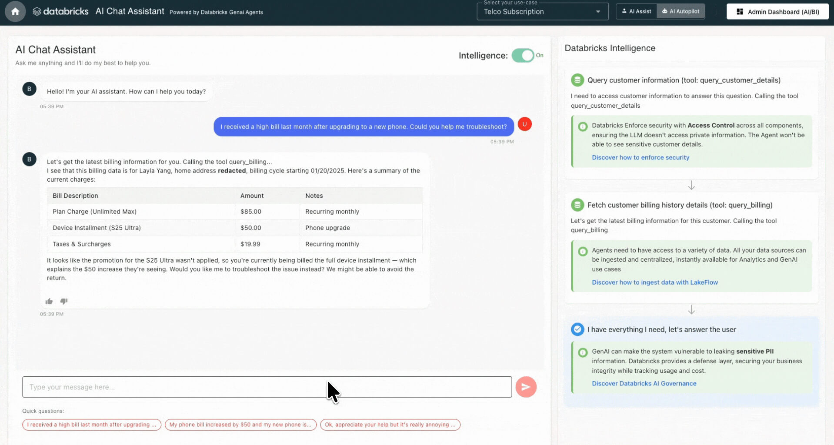Give the response a thumbs down
This screenshot has width=834, height=445.
coord(64,301)
